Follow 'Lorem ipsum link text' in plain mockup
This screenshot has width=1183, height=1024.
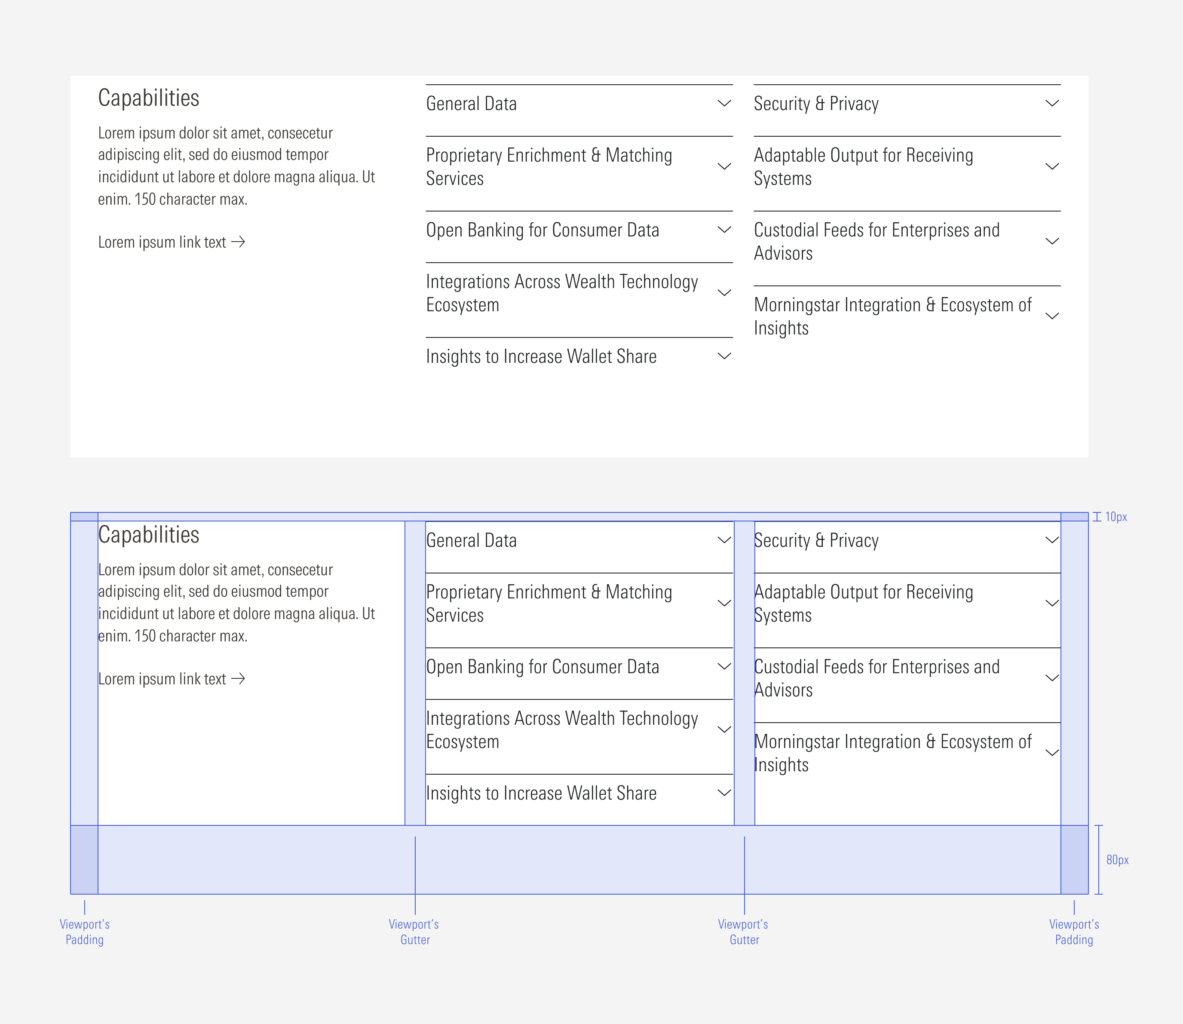172,242
